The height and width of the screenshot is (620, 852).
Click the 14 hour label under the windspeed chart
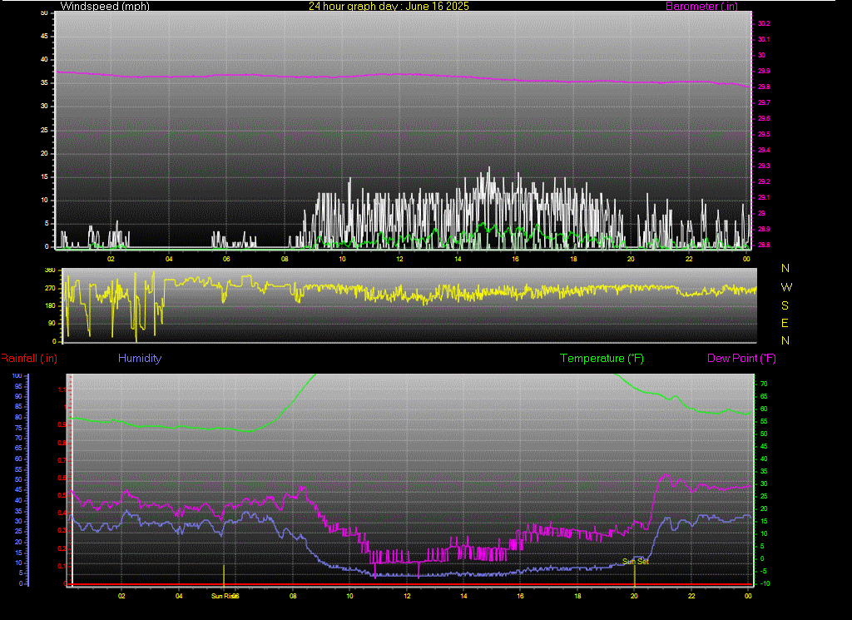pos(458,259)
